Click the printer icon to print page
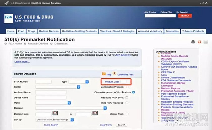Image resolution: width=212 pixels, height=130 pixels. [193, 42]
